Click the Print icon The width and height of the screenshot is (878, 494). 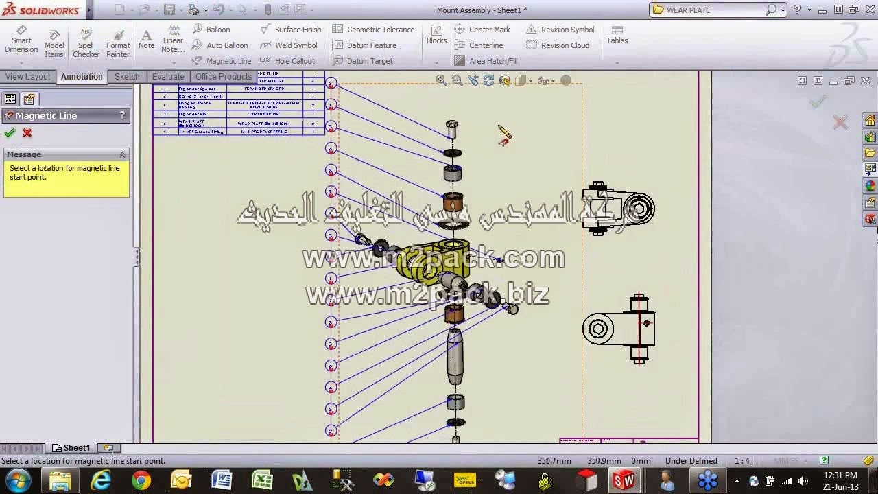pyautogui.click(x=193, y=10)
